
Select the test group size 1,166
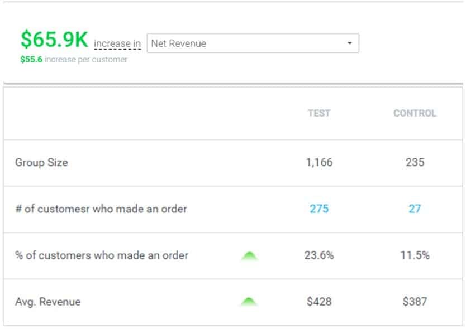pyautogui.click(x=319, y=163)
